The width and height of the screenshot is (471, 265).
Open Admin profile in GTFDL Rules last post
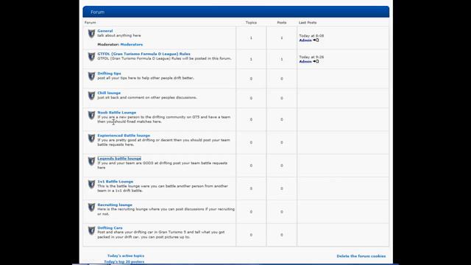305,62
